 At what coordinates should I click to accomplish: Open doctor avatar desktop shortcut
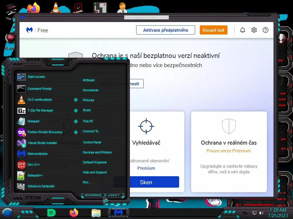[122, 8]
